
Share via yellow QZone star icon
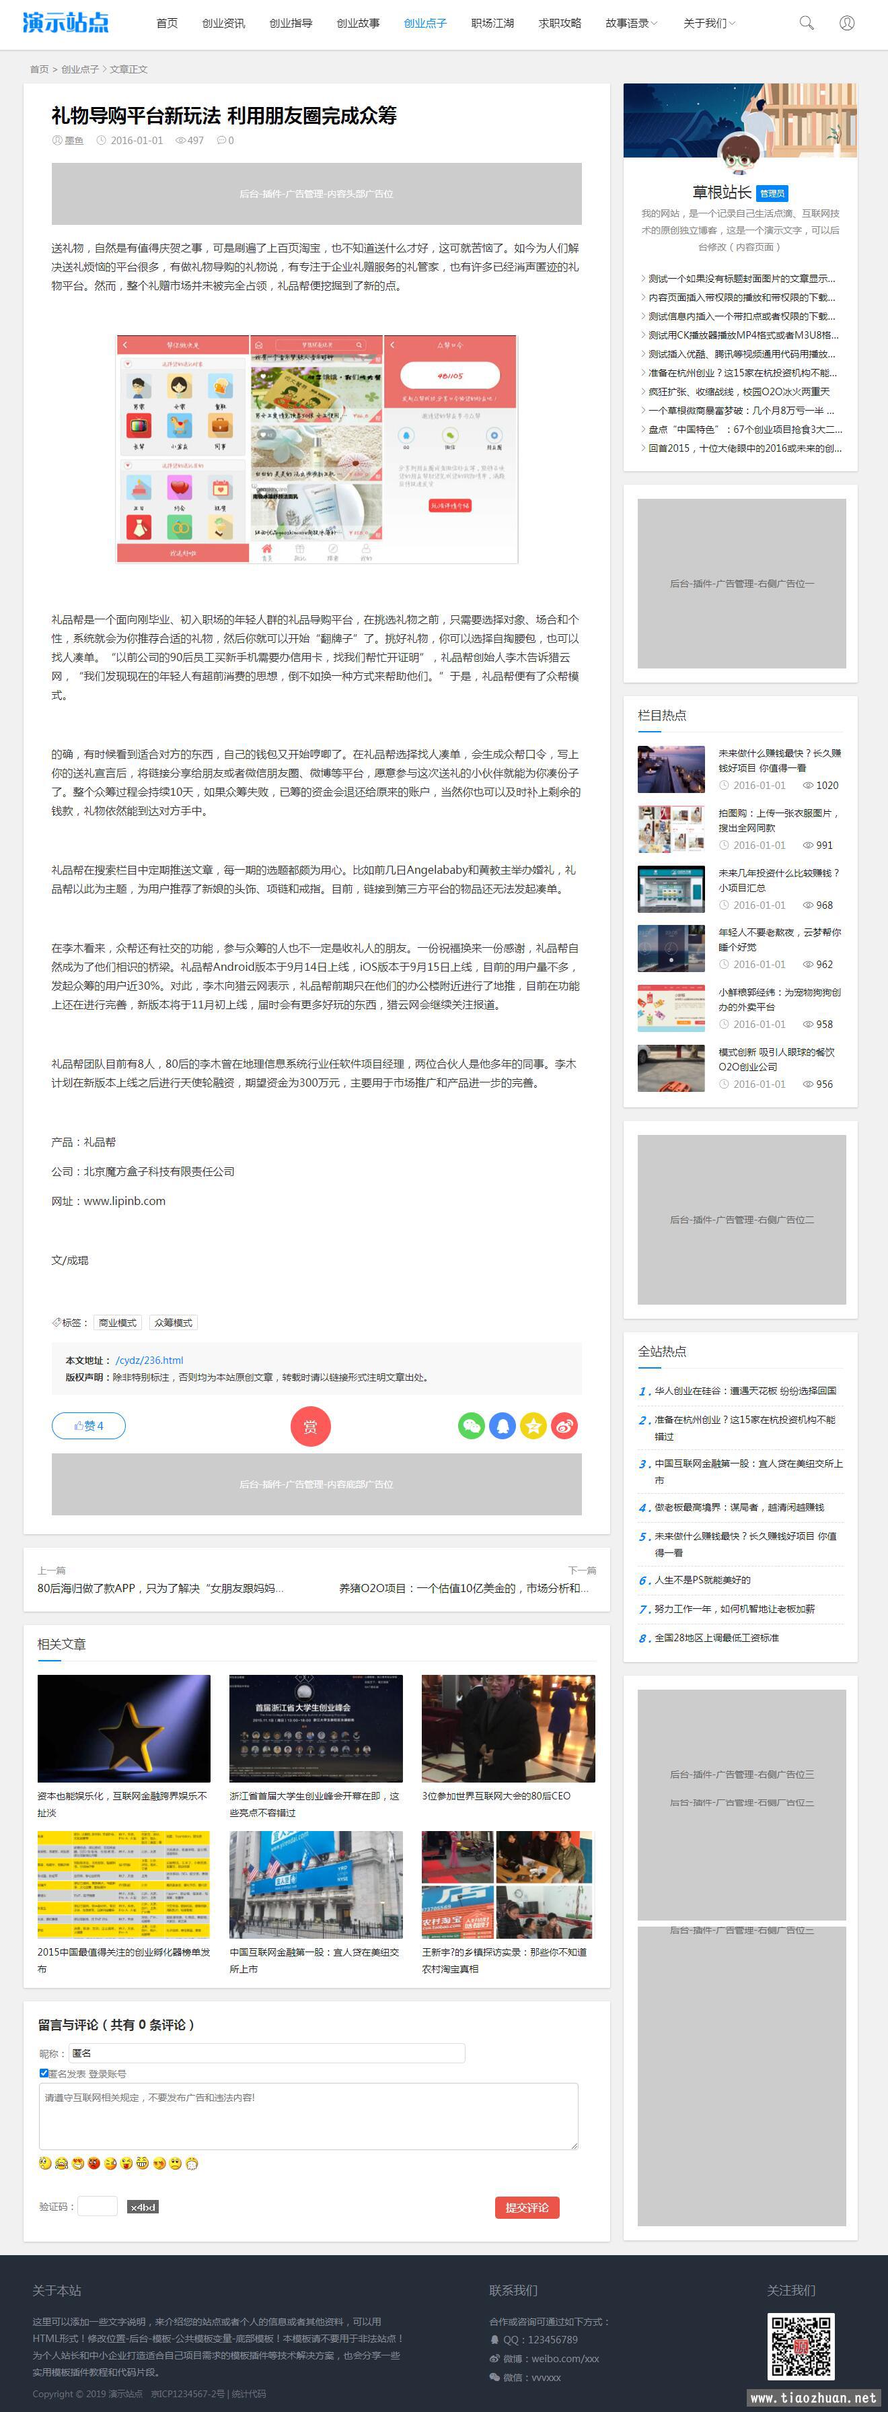tap(533, 1426)
